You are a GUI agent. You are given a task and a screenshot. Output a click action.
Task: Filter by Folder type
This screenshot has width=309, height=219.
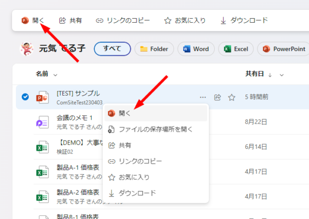tap(154, 49)
